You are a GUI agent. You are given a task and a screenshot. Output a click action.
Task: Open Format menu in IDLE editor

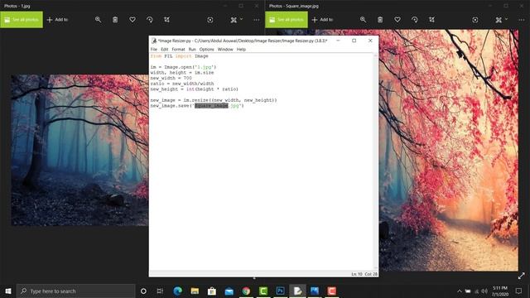pos(178,50)
